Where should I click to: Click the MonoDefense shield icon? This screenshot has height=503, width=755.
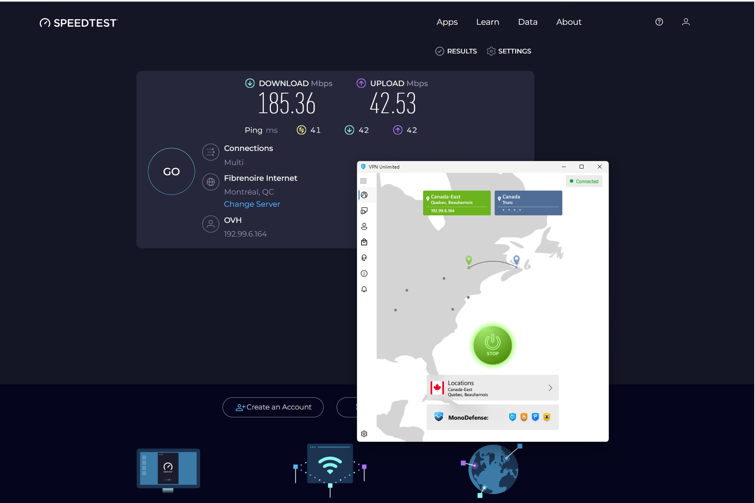click(439, 417)
